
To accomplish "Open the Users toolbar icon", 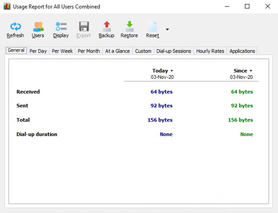I will point(38,26).
